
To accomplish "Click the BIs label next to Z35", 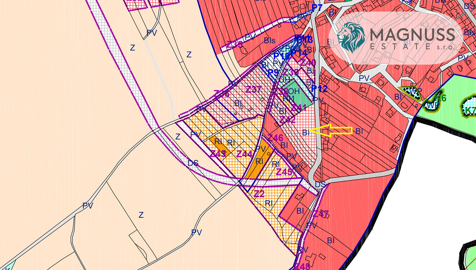I will click(270, 40).
